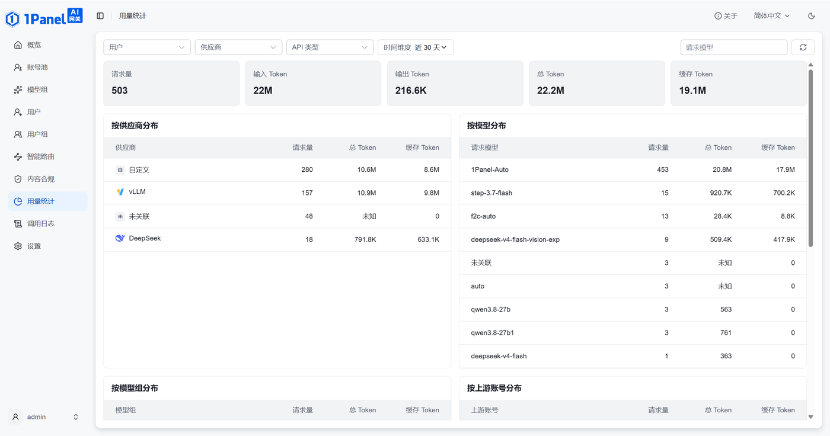This screenshot has height=436, width=830.
Task: Click the 按供应商分布 section heading
Action: [x=135, y=126]
